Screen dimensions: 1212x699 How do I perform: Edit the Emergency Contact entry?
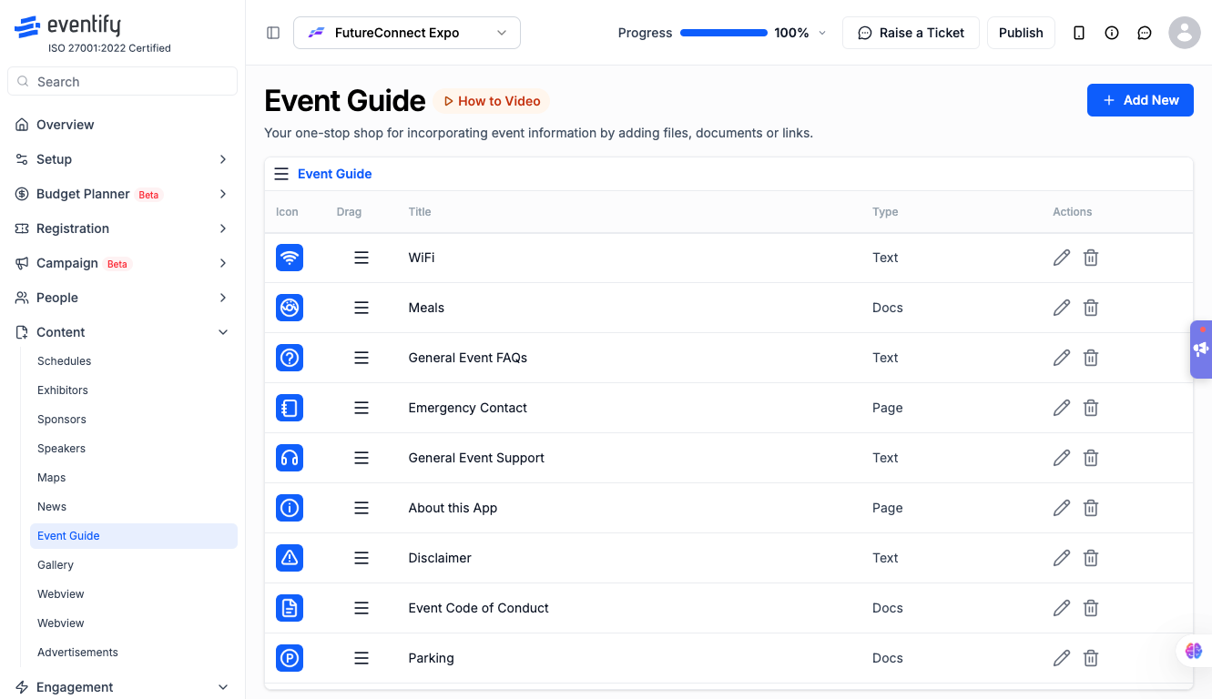pyautogui.click(x=1061, y=408)
